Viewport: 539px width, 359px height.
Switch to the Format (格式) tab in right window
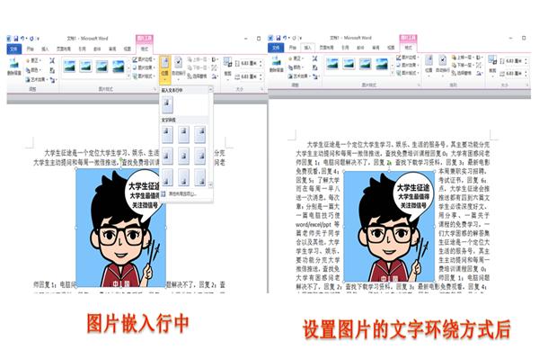(x=408, y=48)
